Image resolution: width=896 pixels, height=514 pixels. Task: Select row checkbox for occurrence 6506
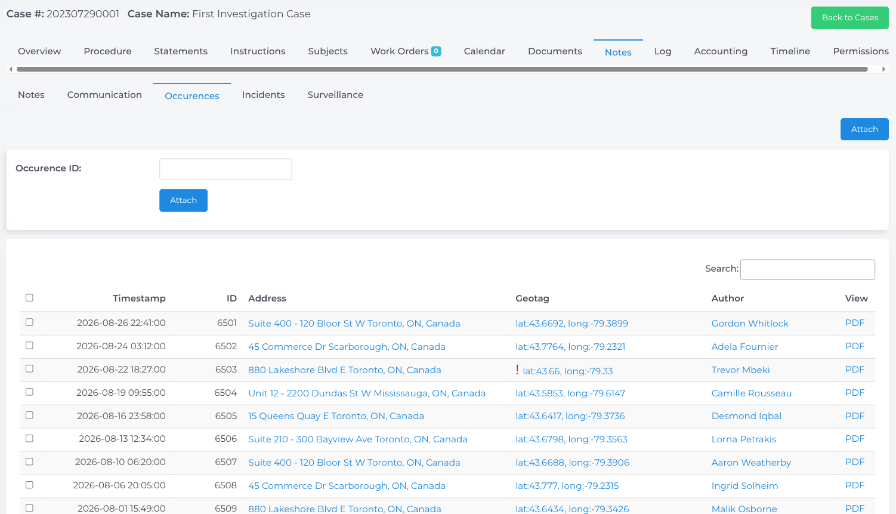[29, 439]
